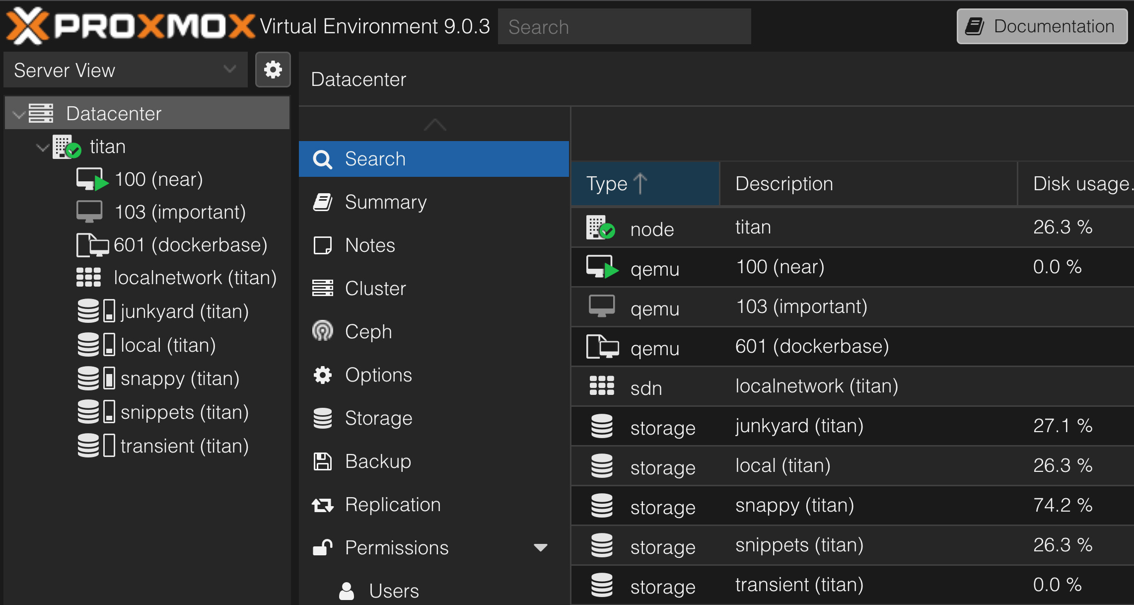The height and width of the screenshot is (605, 1134).
Task: Click the Replication arrows icon
Action: [x=323, y=505]
